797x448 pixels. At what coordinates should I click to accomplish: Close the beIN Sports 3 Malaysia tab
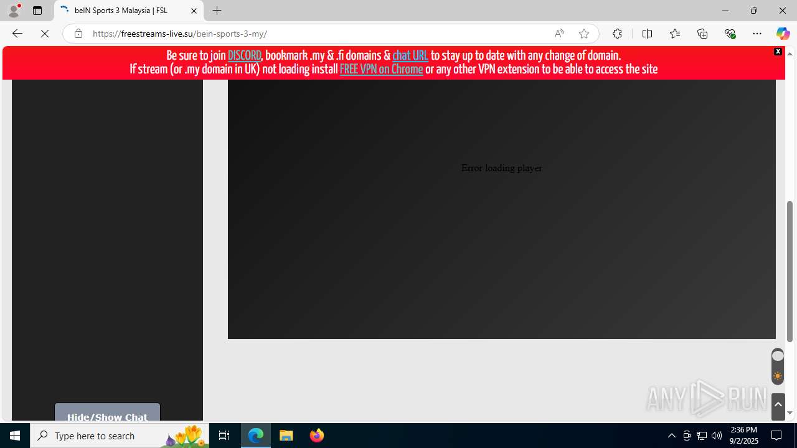pyautogui.click(x=194, y=11)
